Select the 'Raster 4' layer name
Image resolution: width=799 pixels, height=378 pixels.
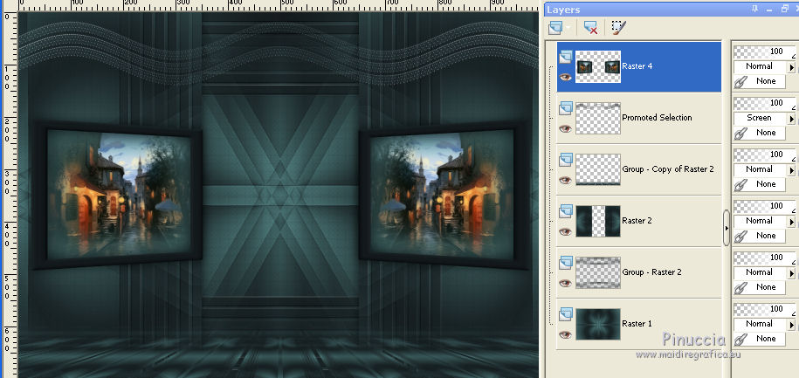(637, 66)
